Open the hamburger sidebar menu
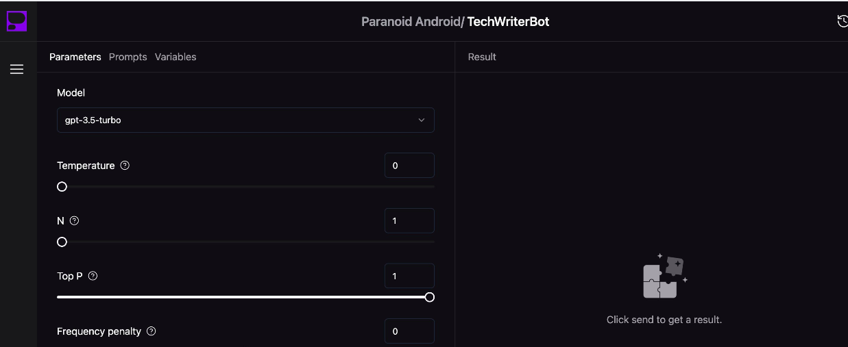Image resolution: width=848 pixels, height=347 pixels. tap(17, 69)
